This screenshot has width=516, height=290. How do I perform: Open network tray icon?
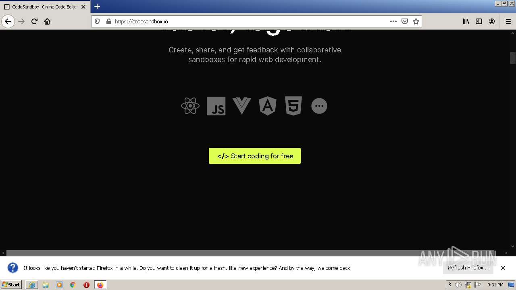[x=468, y=285]
